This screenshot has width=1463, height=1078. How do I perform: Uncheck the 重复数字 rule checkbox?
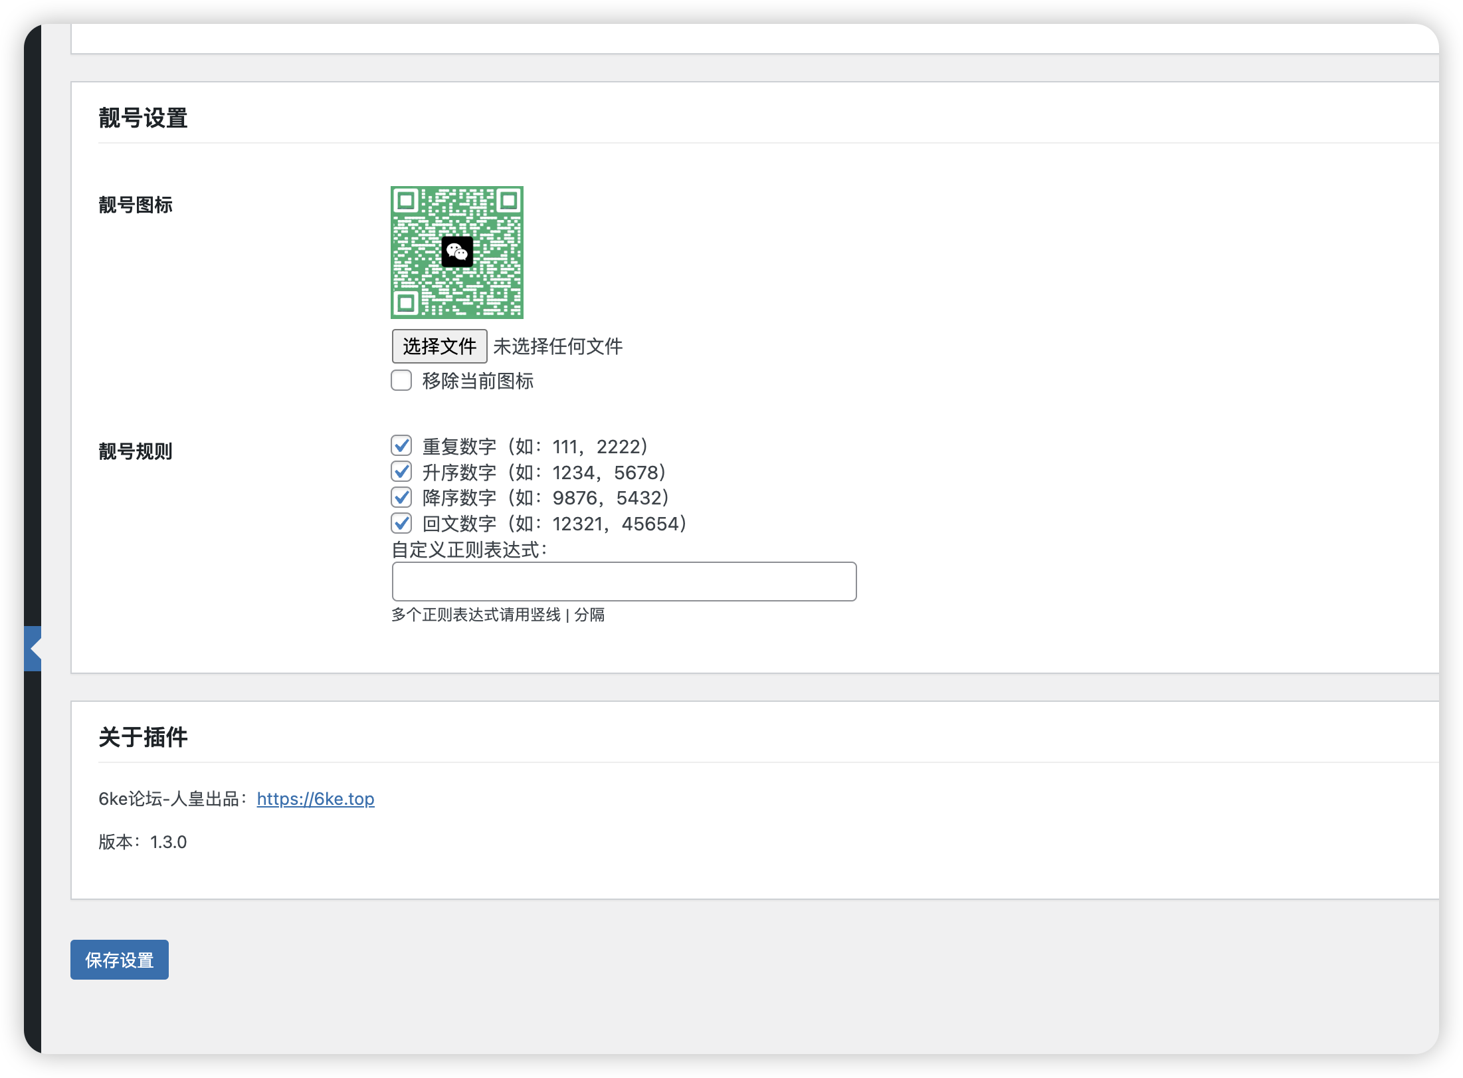401,446
